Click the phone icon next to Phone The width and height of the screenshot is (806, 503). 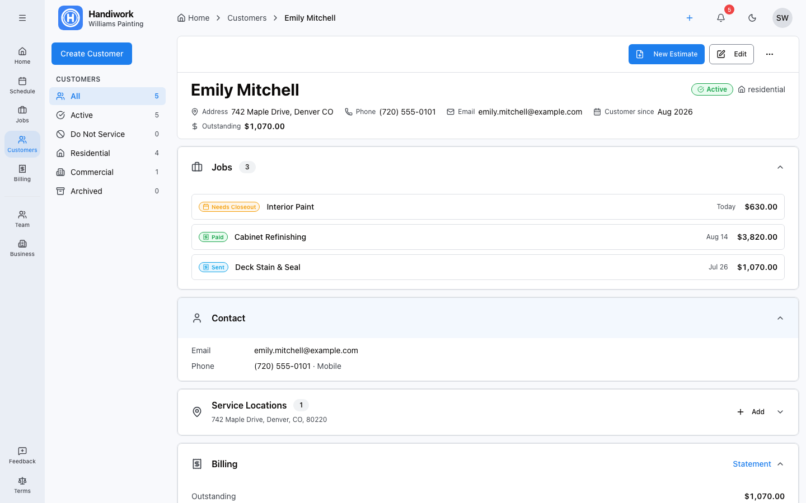click(x=348, y=112)
